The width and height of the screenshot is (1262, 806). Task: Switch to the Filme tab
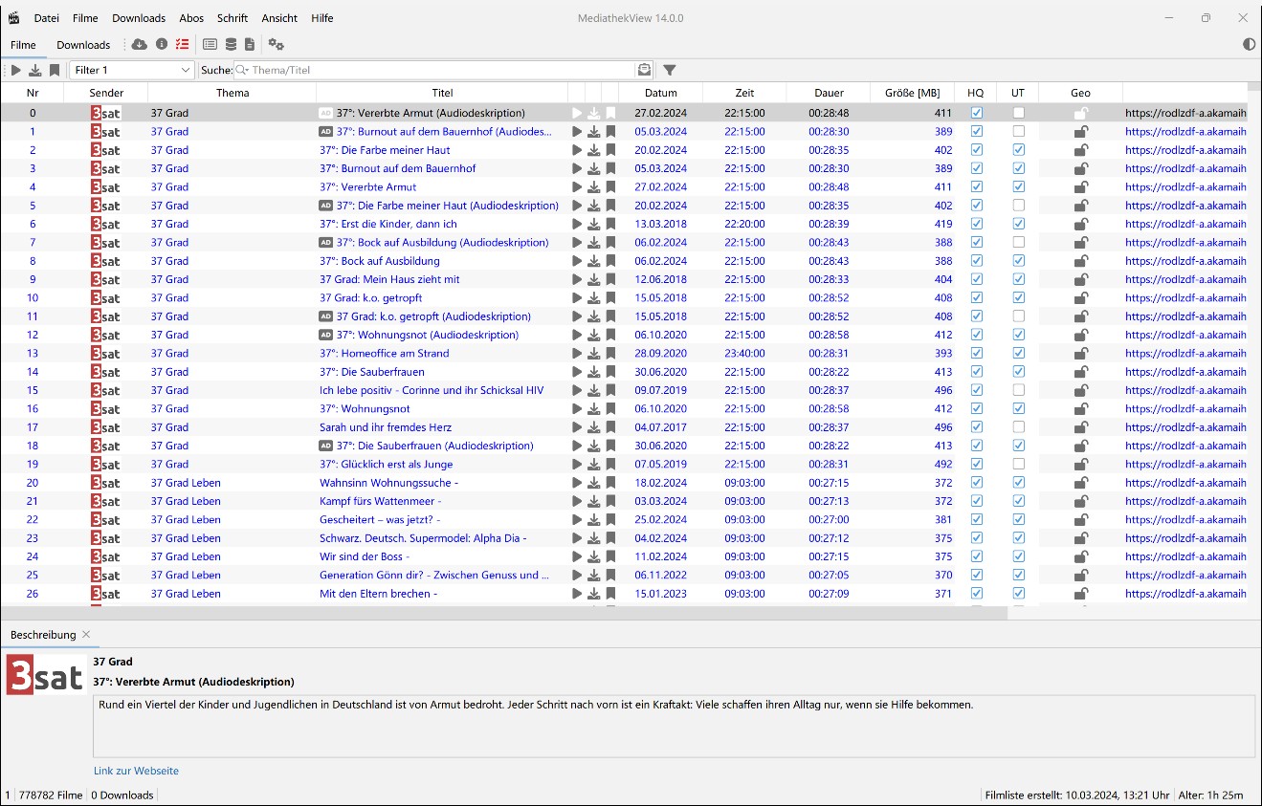point(24,44)
